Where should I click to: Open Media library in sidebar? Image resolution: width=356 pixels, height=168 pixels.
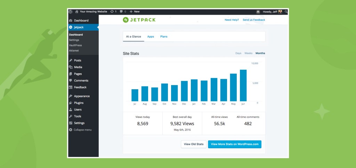78,67
